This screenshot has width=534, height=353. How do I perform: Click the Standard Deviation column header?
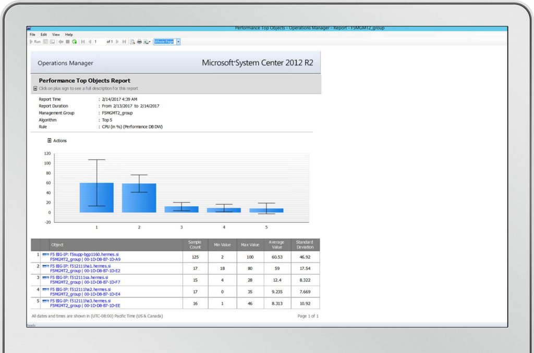[x=305, y=245]
